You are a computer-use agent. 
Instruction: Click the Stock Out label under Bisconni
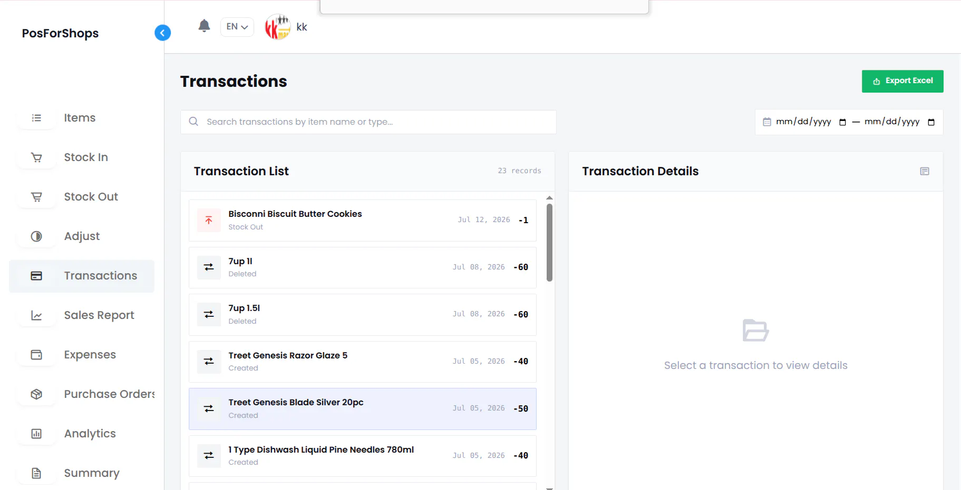246,227
